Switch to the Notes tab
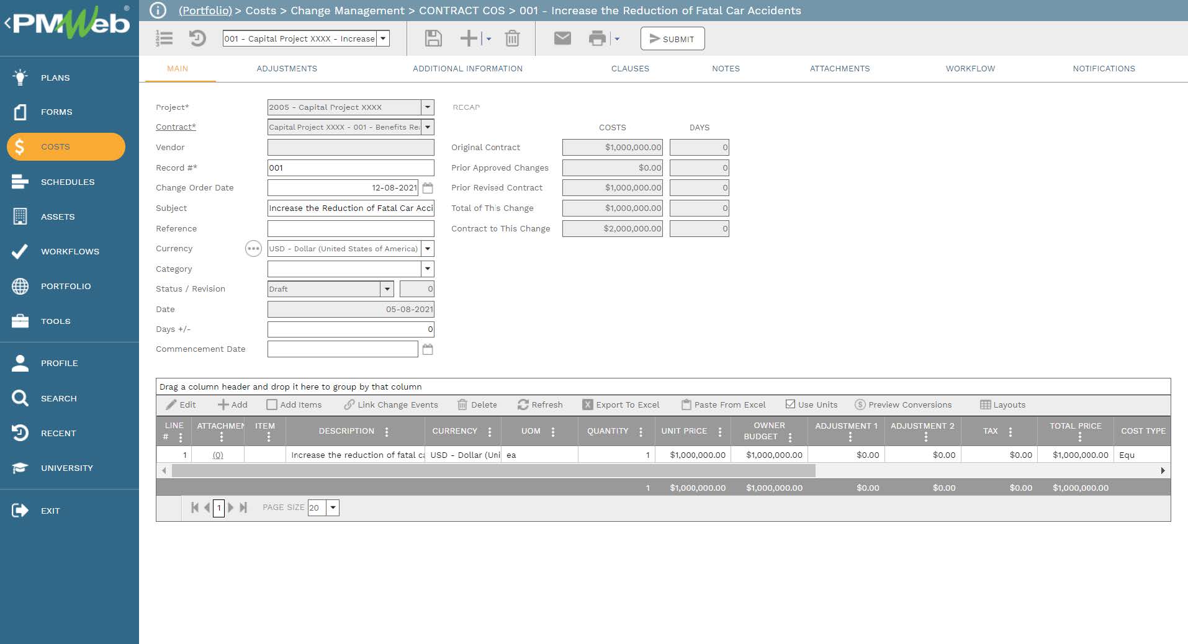 click(x=726, y=68)
